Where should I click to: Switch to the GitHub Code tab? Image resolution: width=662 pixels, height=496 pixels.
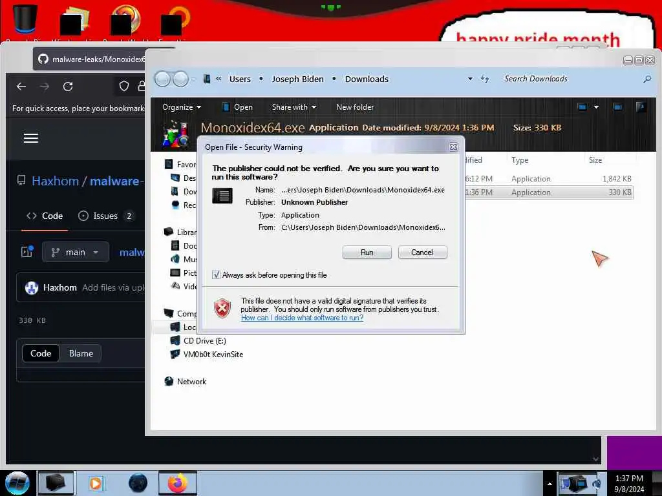pos(45,216)
